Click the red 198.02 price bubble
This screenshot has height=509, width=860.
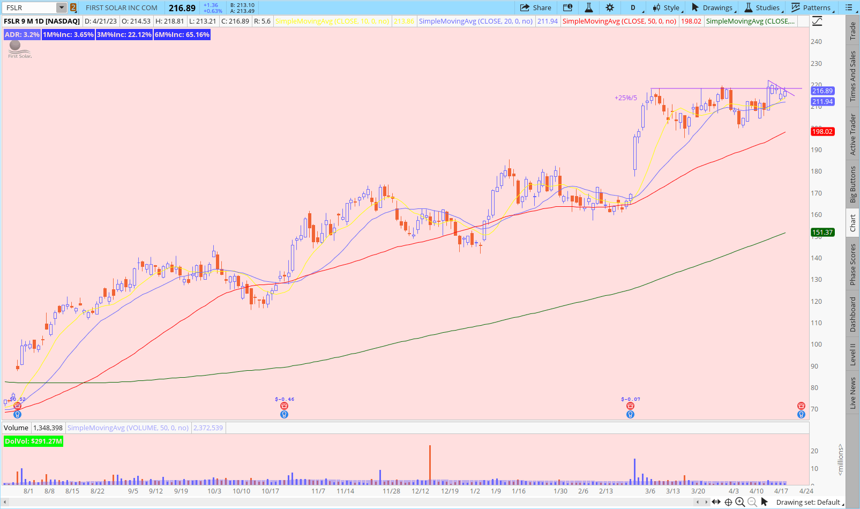822,132
